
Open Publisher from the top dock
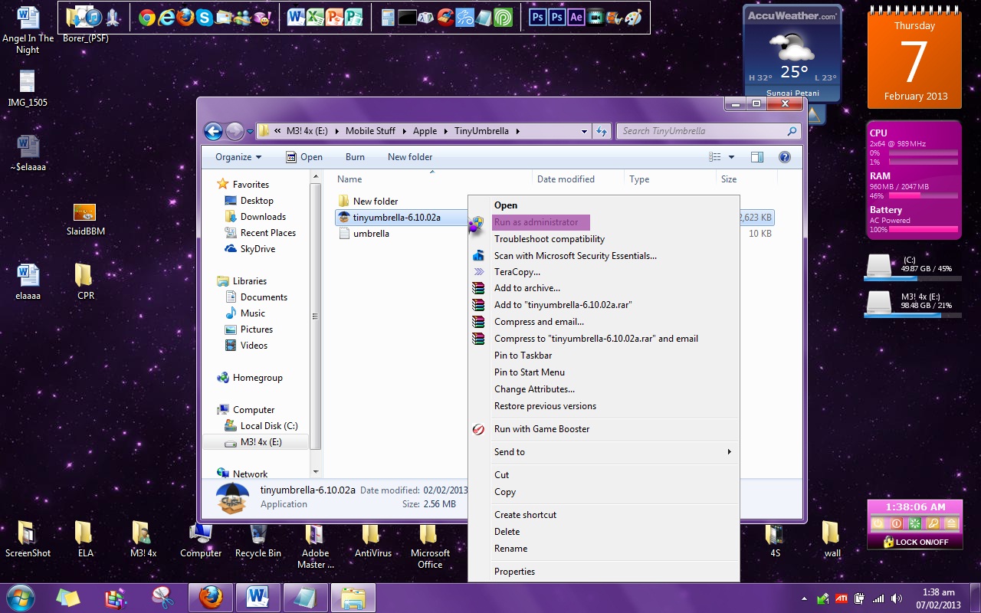tap(353, 17)
